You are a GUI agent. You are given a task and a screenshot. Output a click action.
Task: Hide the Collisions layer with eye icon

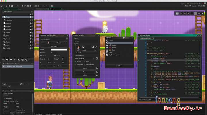click(x=30, y=20)
